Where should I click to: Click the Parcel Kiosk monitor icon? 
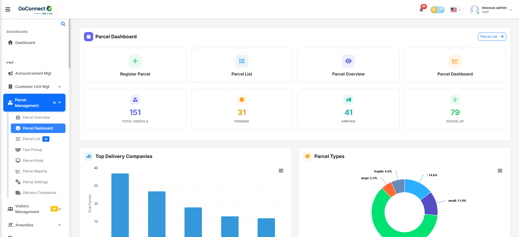click(x=18, y=160)
